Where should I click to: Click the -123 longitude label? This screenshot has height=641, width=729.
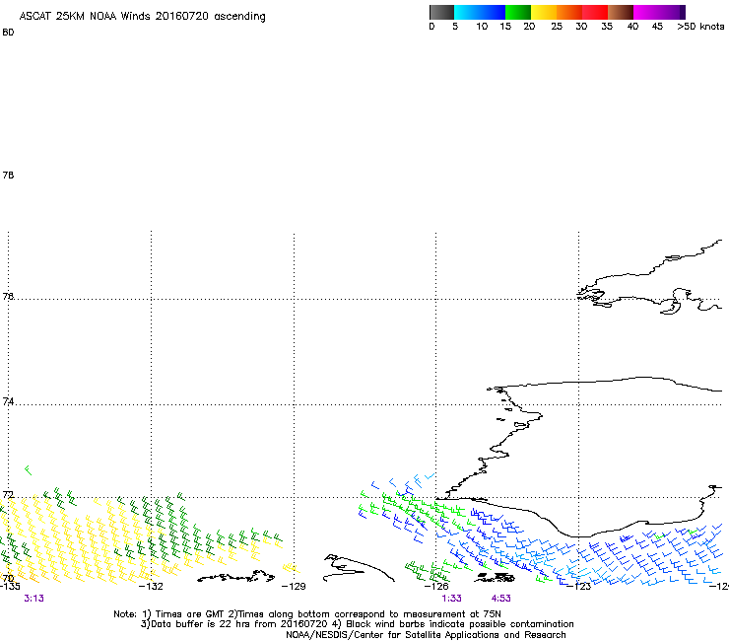pyautogui.click(x=579, y=586)
